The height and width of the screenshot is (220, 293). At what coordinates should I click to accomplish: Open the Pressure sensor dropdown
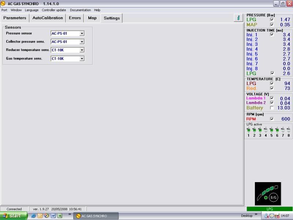[x=82, y=33]
